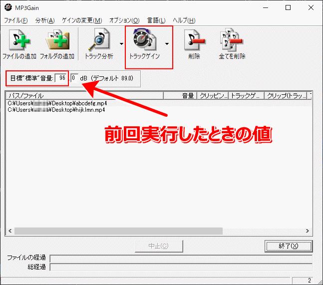
Task: Apply トラックゲイン (Track Gain)
Action: [x=144, y=44]
